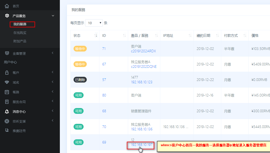Viewport: 270px width, 153px height.
Task: Click the home icon beside 首页
Action: click(7, 6)
